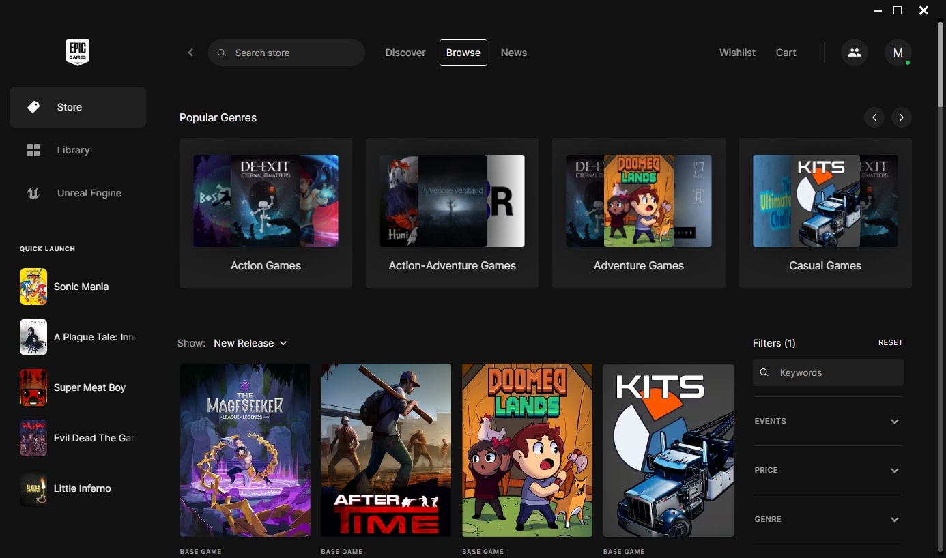
Task: Click the Keywords filter input field
Action: click(x=829, y=372)
